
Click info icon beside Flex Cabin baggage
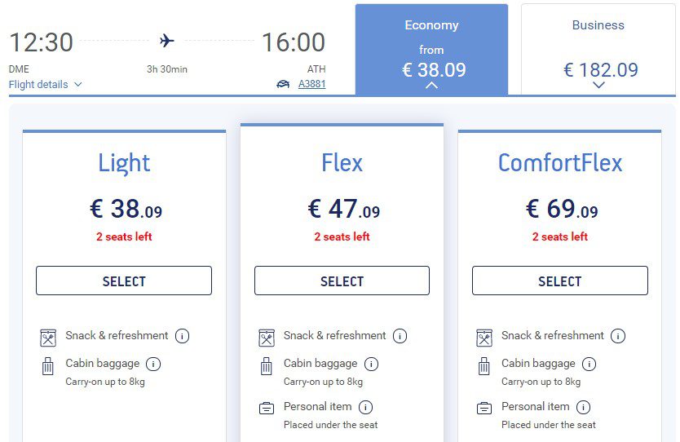pyautogui.click(x=371, y=364)
